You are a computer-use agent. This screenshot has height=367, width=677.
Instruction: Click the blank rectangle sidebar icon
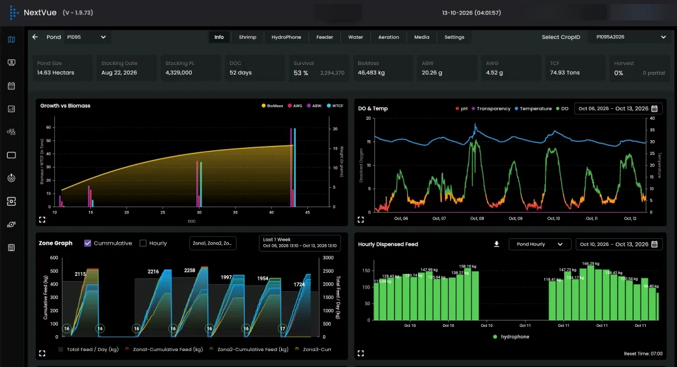point(11,155)
